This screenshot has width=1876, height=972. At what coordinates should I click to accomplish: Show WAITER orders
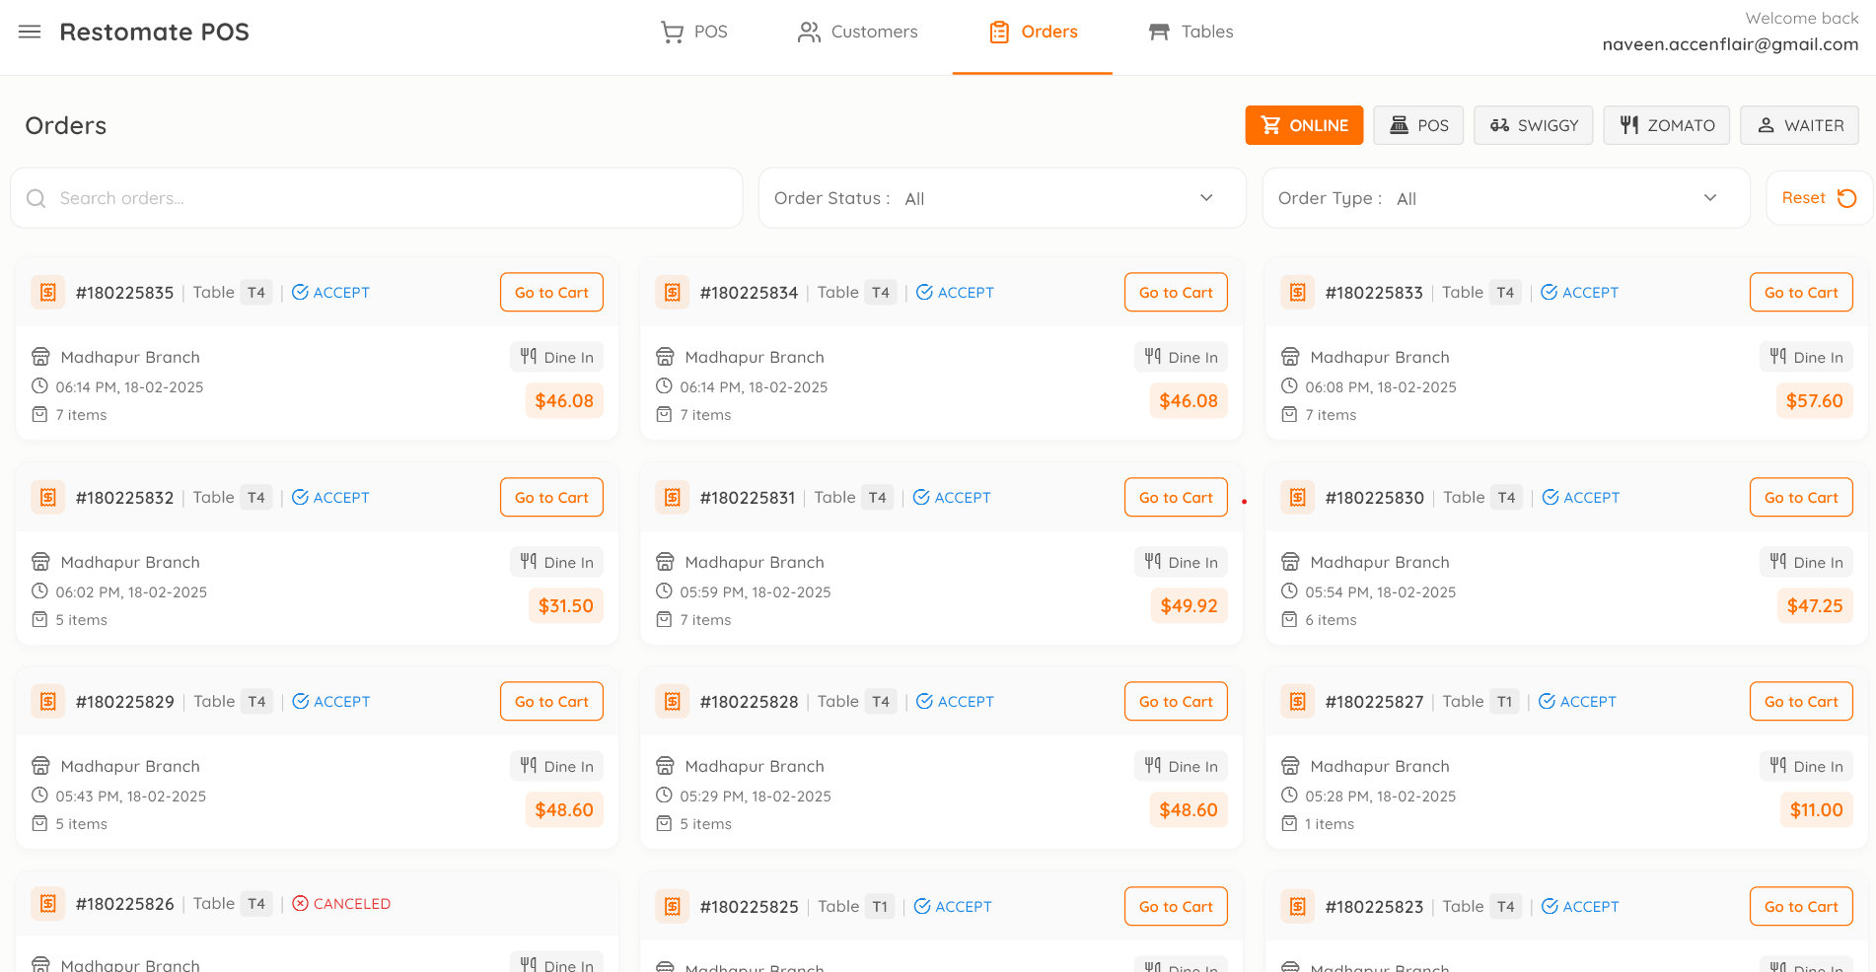click(1800, 125)
